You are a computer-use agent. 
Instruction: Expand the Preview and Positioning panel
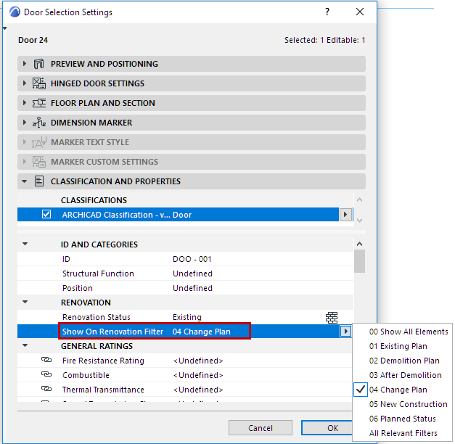pos(25,64)
